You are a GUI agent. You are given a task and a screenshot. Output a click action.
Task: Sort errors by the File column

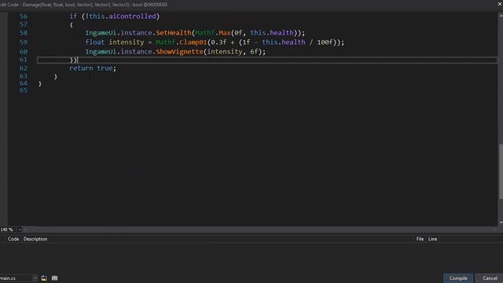click(x=420, y=239)
